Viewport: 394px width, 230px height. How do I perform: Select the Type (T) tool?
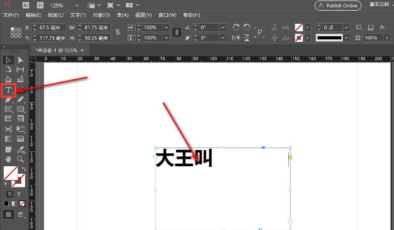8,90
